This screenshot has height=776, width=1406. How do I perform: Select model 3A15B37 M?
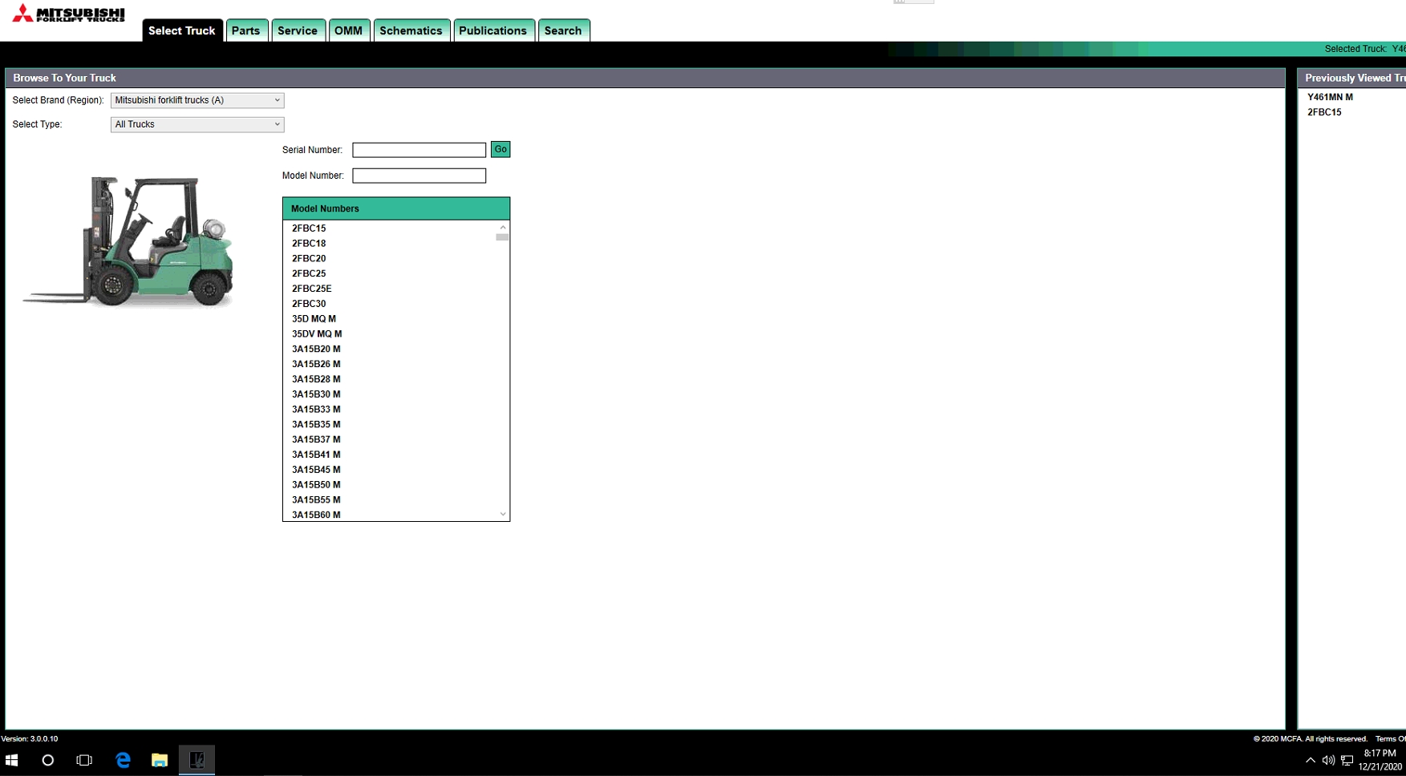tap(316, 439)
